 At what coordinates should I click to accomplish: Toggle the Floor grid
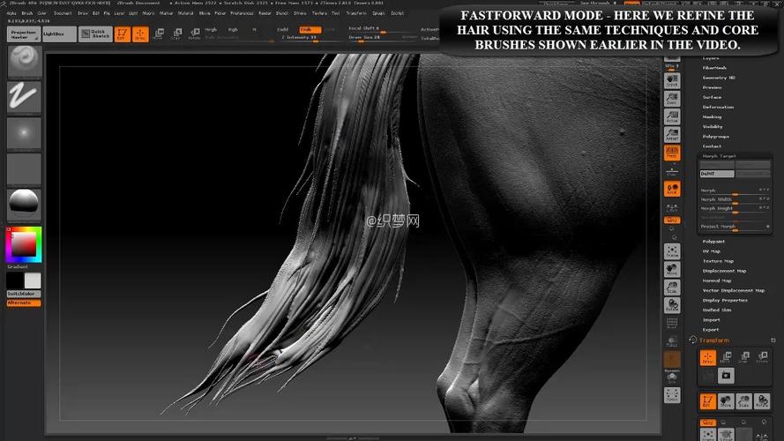672,170
